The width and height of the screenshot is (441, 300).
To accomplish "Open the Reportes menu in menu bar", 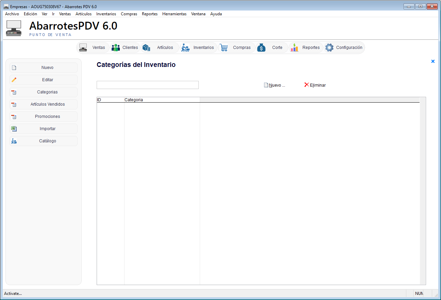I will [x=150, y=14].
